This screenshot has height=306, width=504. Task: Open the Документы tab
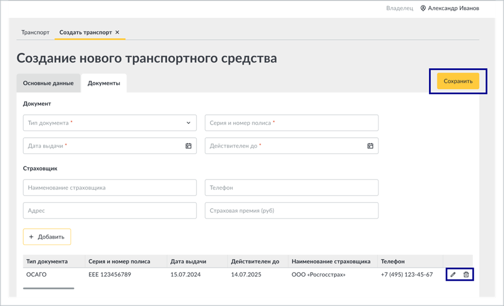click(104, 83)
